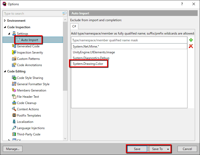This screenshot has height=155, width=200.
Task: Click the Members Generation icon
Action: tap(14, 90)
